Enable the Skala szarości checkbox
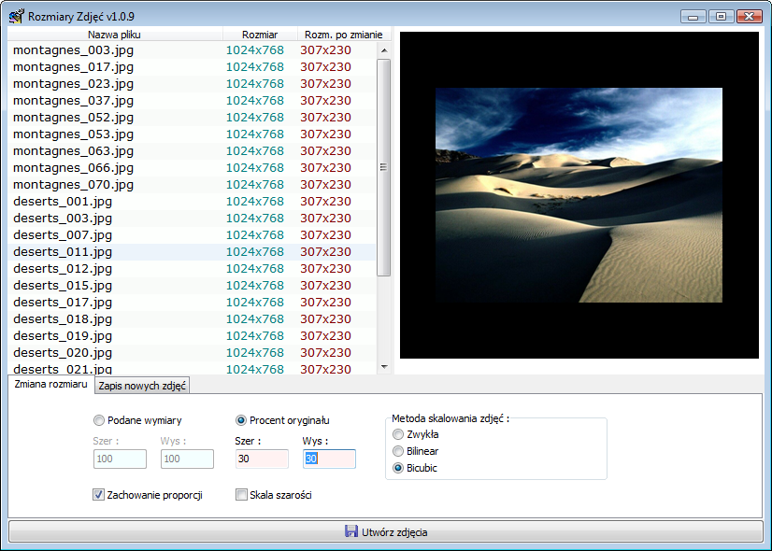Viewport: 772px width, 551px height. 241,495
